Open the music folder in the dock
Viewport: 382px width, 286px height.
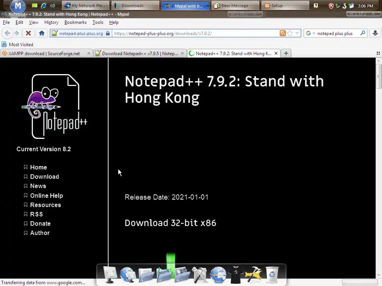click(x=164, y=275)
